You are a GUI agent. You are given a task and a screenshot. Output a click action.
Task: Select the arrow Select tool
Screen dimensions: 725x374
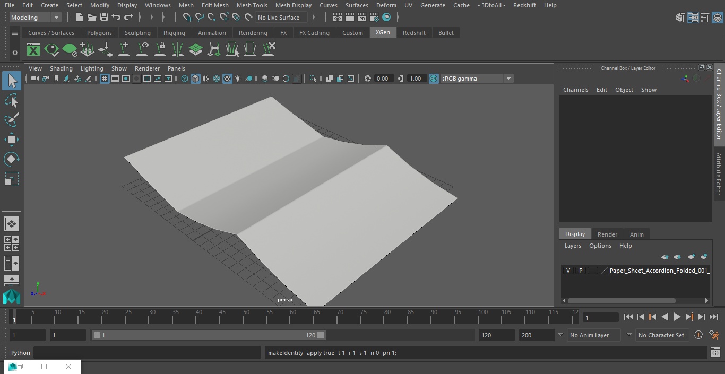(x=12, y=81)
